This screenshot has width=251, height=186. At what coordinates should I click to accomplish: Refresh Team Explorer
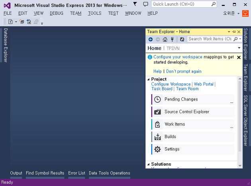coord(182,39)
